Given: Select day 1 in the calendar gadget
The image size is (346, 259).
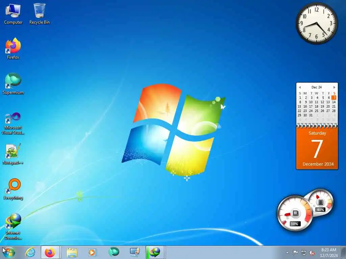Looking at the screenshot, I should (x=300, y=97).
